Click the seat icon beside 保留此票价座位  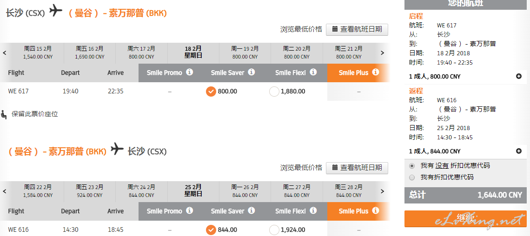[4, 114]
